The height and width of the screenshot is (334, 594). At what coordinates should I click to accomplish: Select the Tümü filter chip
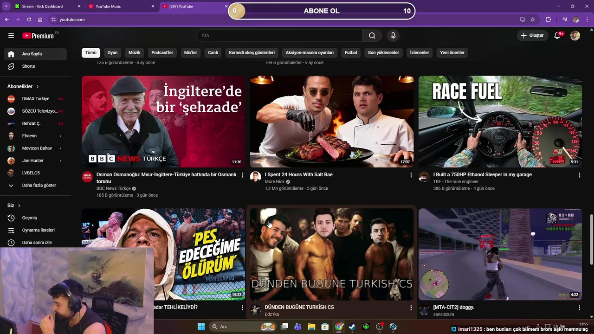[x=91, y=53]
